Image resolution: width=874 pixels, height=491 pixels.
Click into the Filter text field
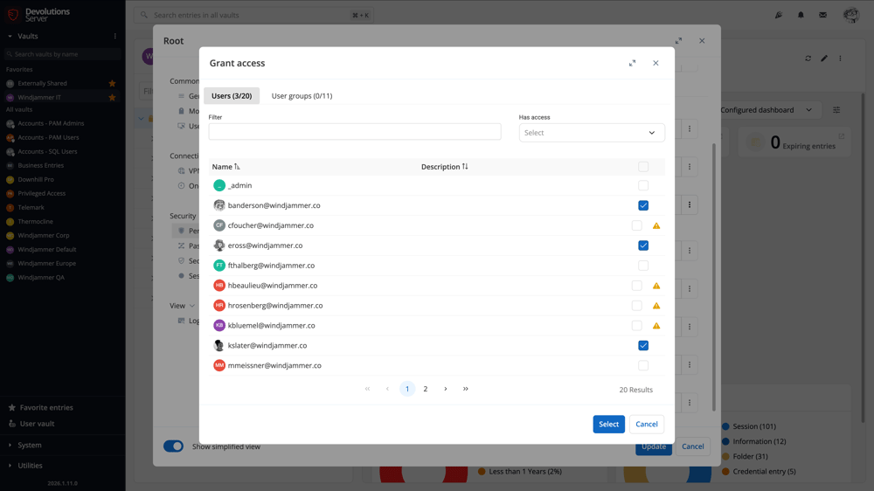[x=355, y=132]
